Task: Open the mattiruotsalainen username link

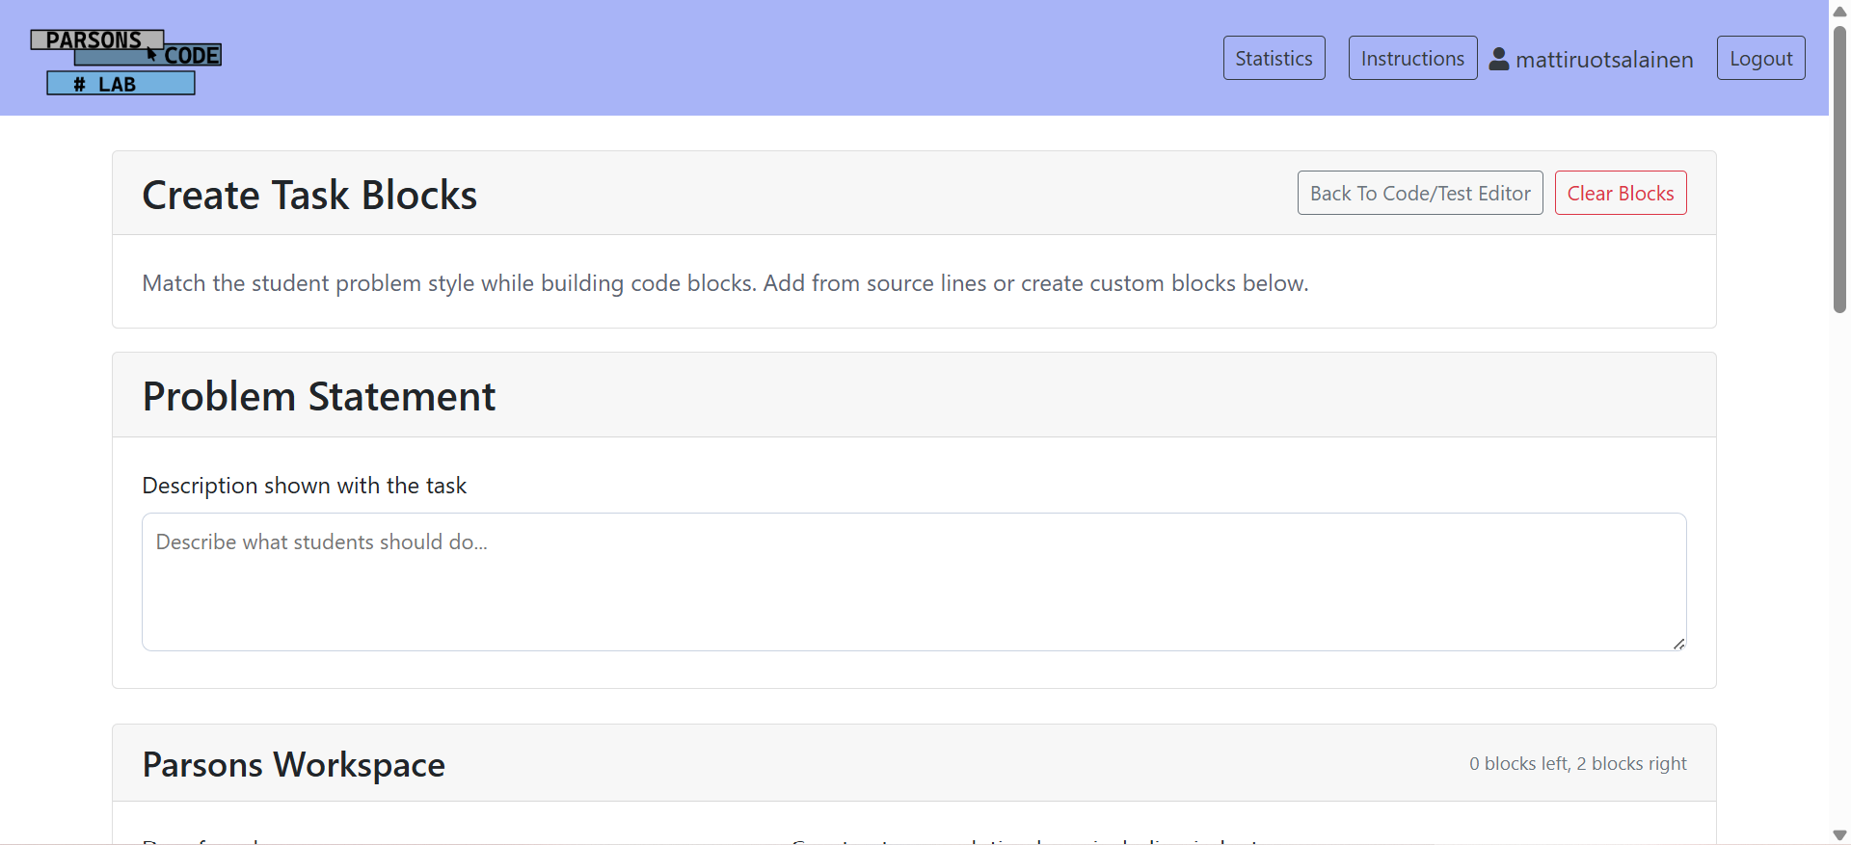Action: click(1604, 60)
